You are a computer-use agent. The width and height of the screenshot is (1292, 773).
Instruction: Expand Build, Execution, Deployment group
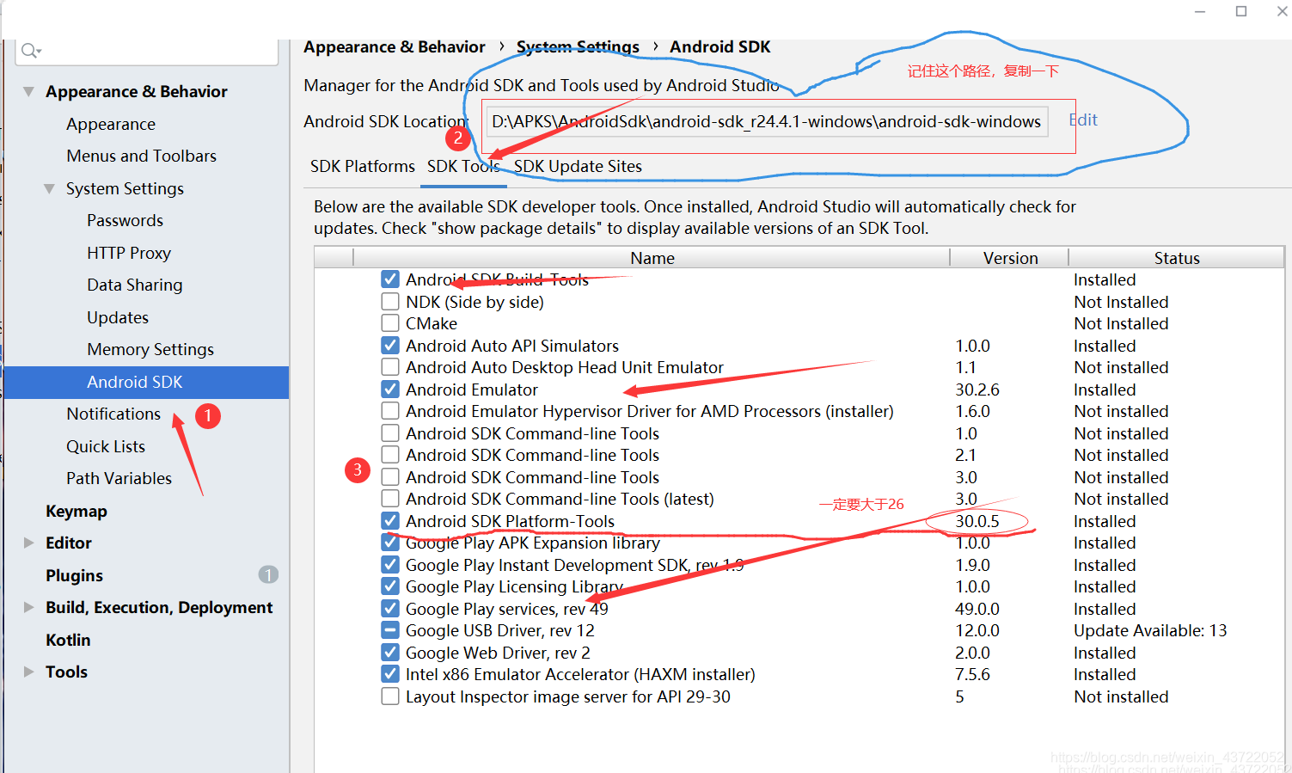[x=28, y=607]
